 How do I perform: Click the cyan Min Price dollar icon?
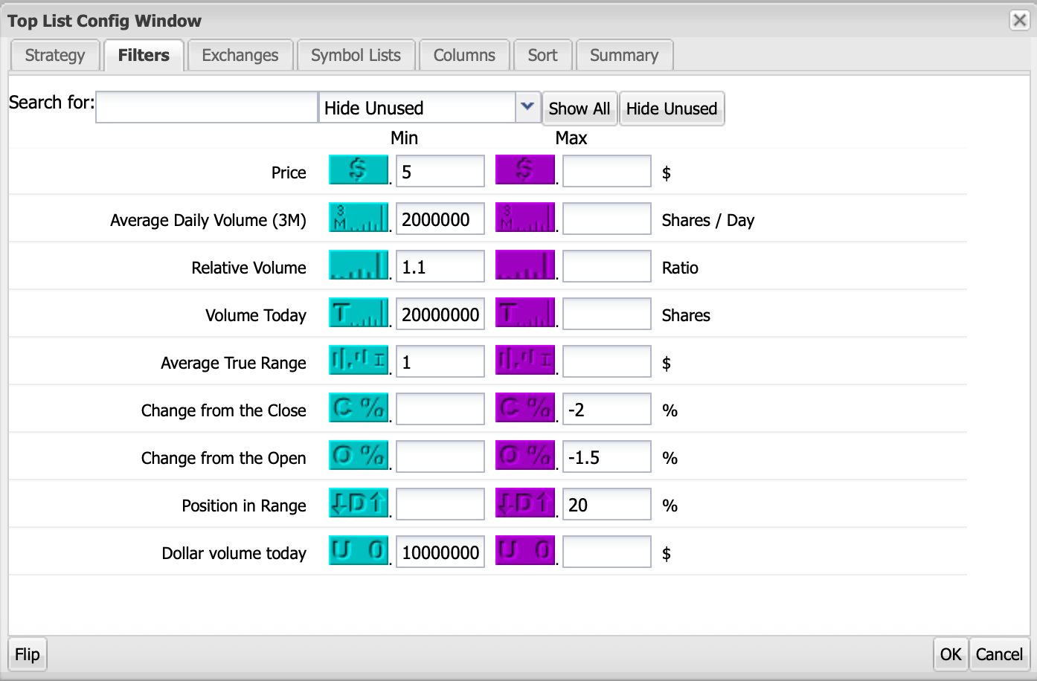tap(359, 170)
